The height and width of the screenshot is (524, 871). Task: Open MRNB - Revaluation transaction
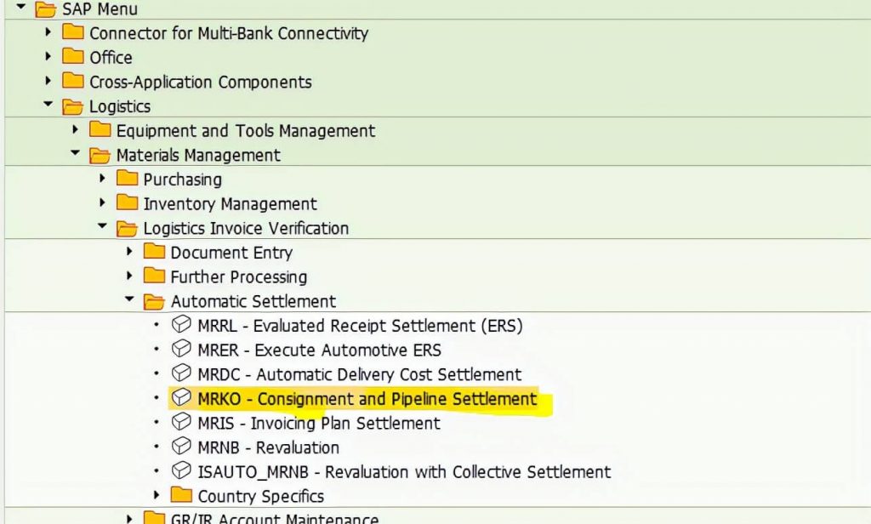(x=268, y=448)
